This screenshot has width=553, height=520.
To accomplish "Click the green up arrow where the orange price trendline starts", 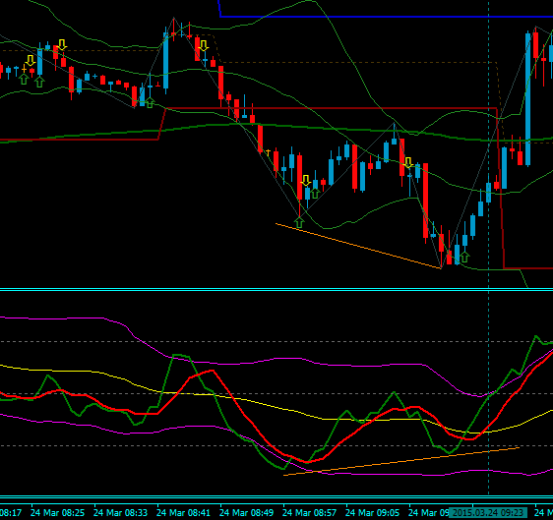I will click(299, 222).
